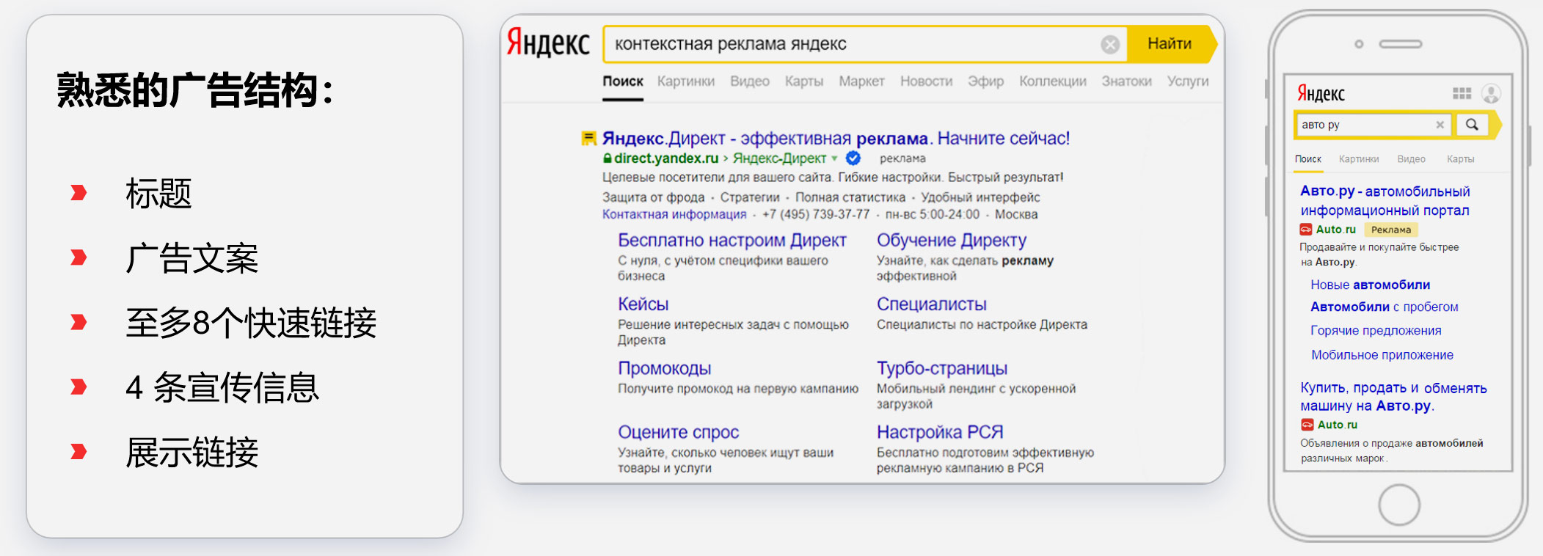This screenshot has height=556, width=1543.
Task: Click the yellow Найти search button
Action: pos(1171,44)
